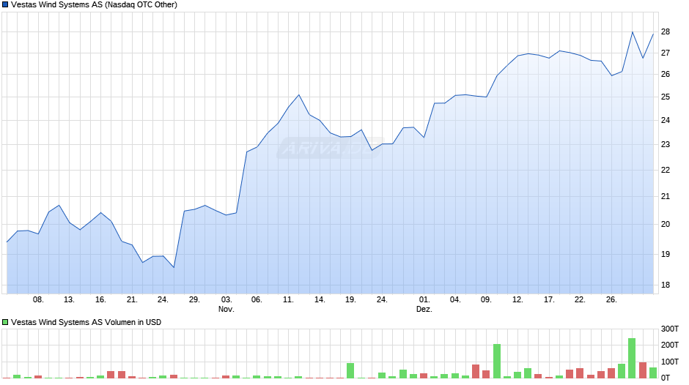
Task: Click the date label 17.
Action: [x=549, y=299]
